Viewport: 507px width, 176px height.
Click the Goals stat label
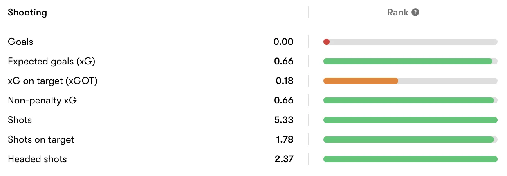click(20, 42)
